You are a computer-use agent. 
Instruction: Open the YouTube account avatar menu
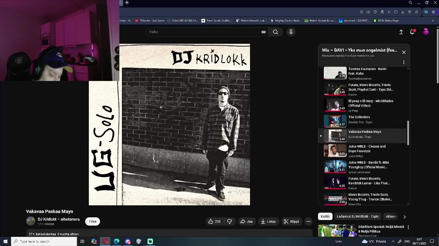click(426, 32)
